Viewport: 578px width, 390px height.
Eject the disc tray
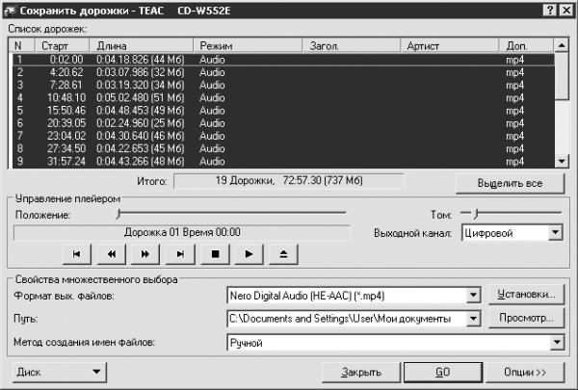tap(283, 254)
